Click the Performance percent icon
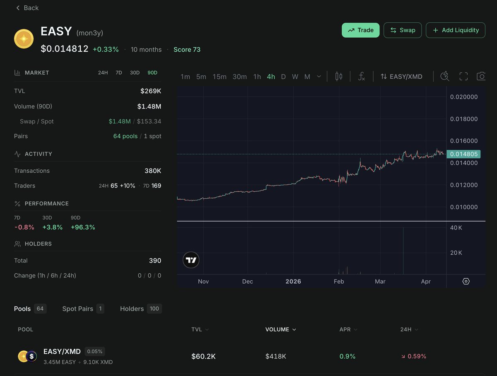Image resolution: width=497 pixels, height=376 pixels. pyautogui.click(x=17, y=203)
